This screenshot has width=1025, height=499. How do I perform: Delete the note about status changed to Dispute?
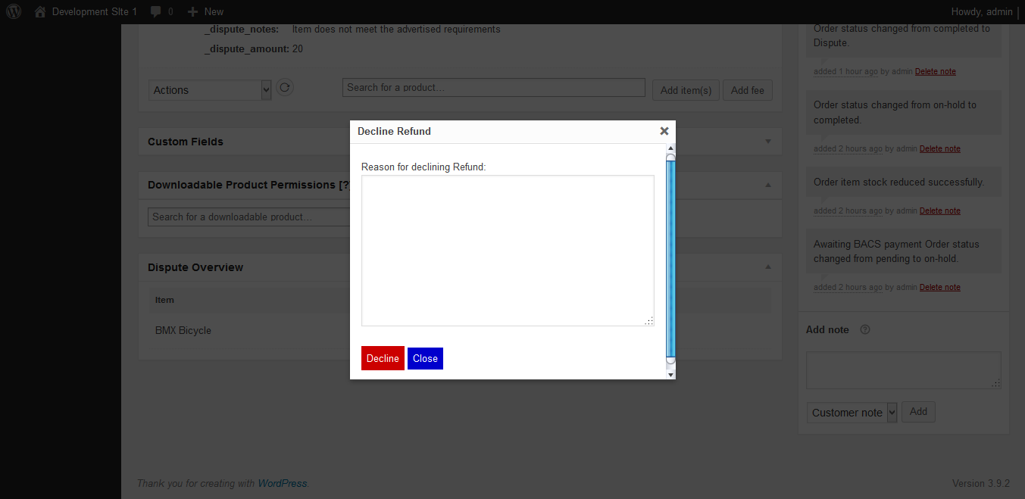click(x=936, y=71)
